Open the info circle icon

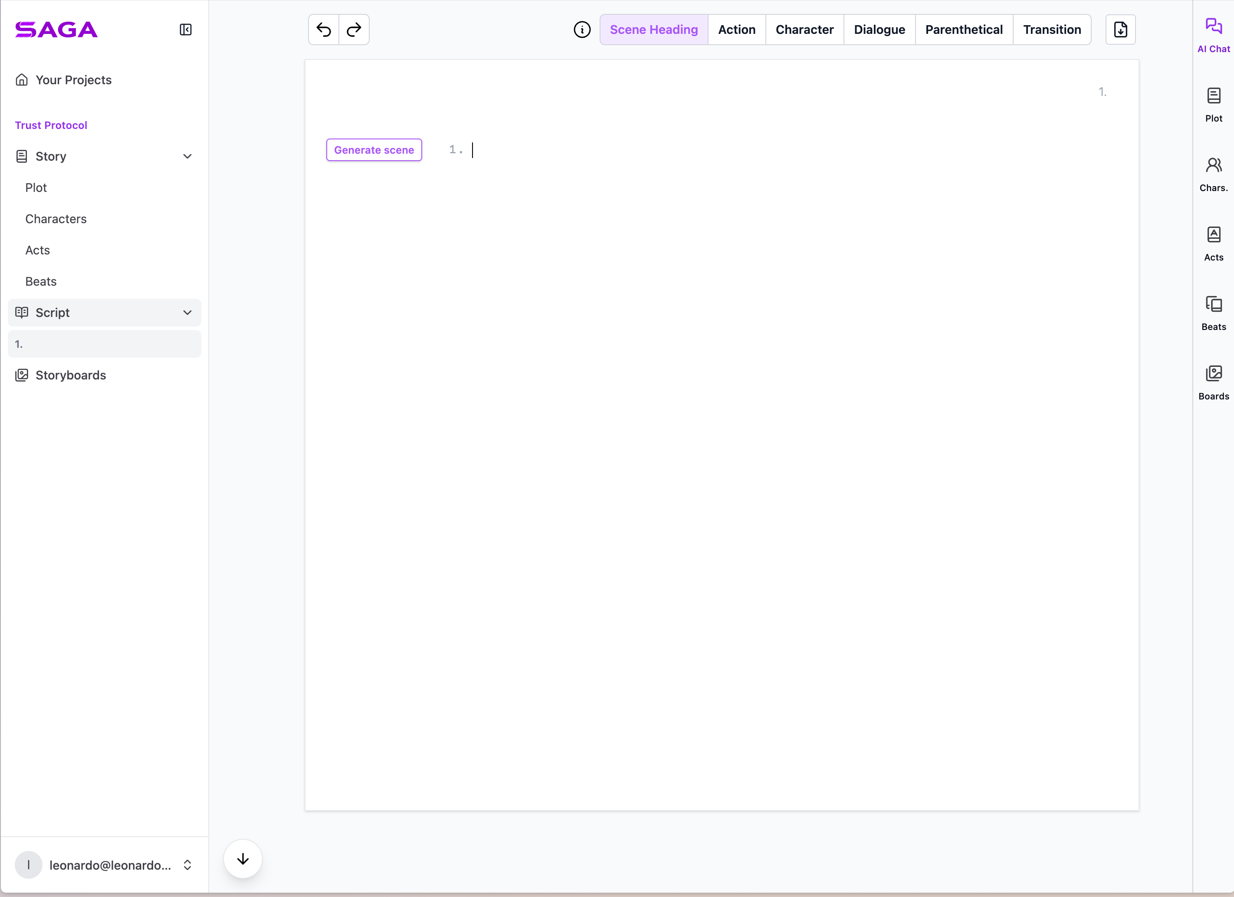[x=581, y=30]
